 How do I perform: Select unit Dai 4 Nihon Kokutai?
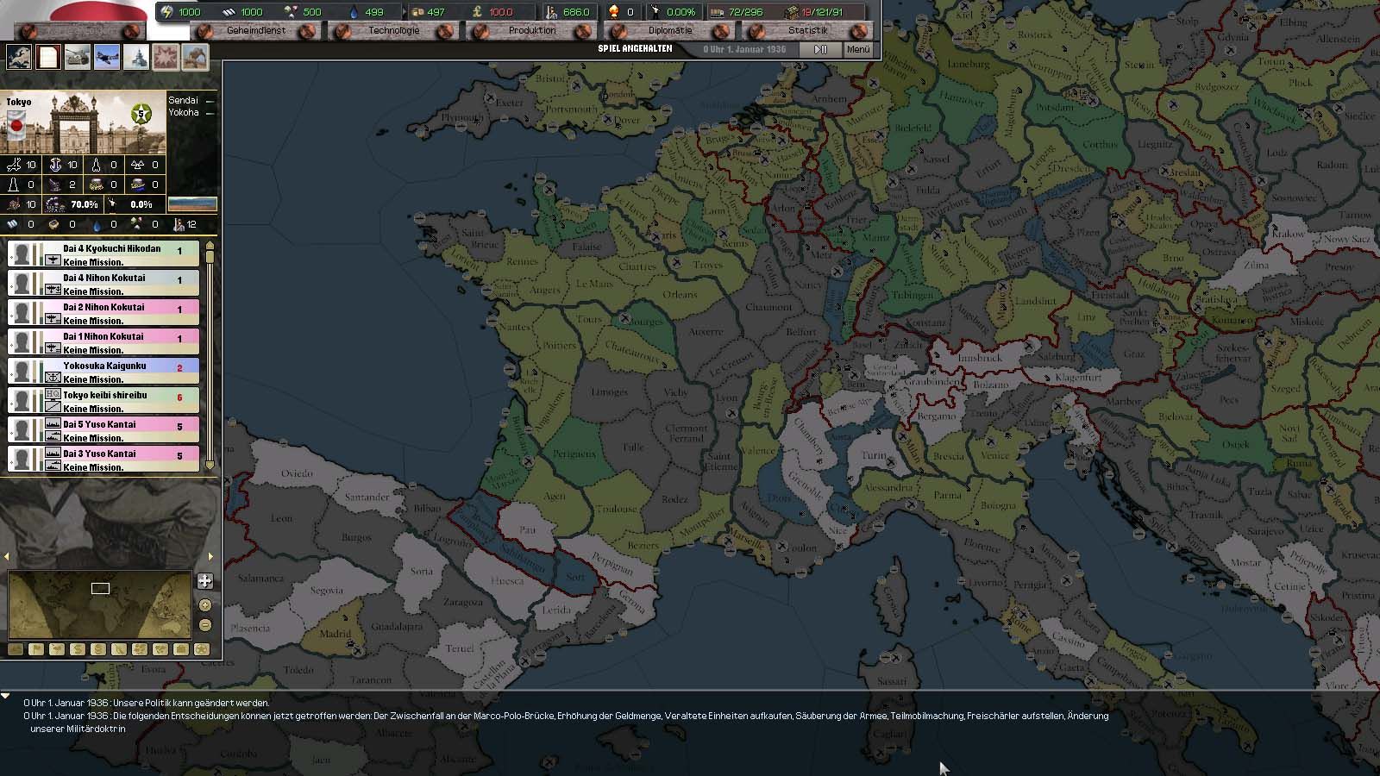click(103, 284)
